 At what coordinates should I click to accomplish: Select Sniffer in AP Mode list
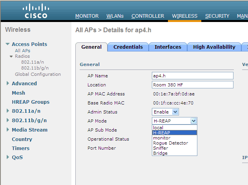pos(175,148)
